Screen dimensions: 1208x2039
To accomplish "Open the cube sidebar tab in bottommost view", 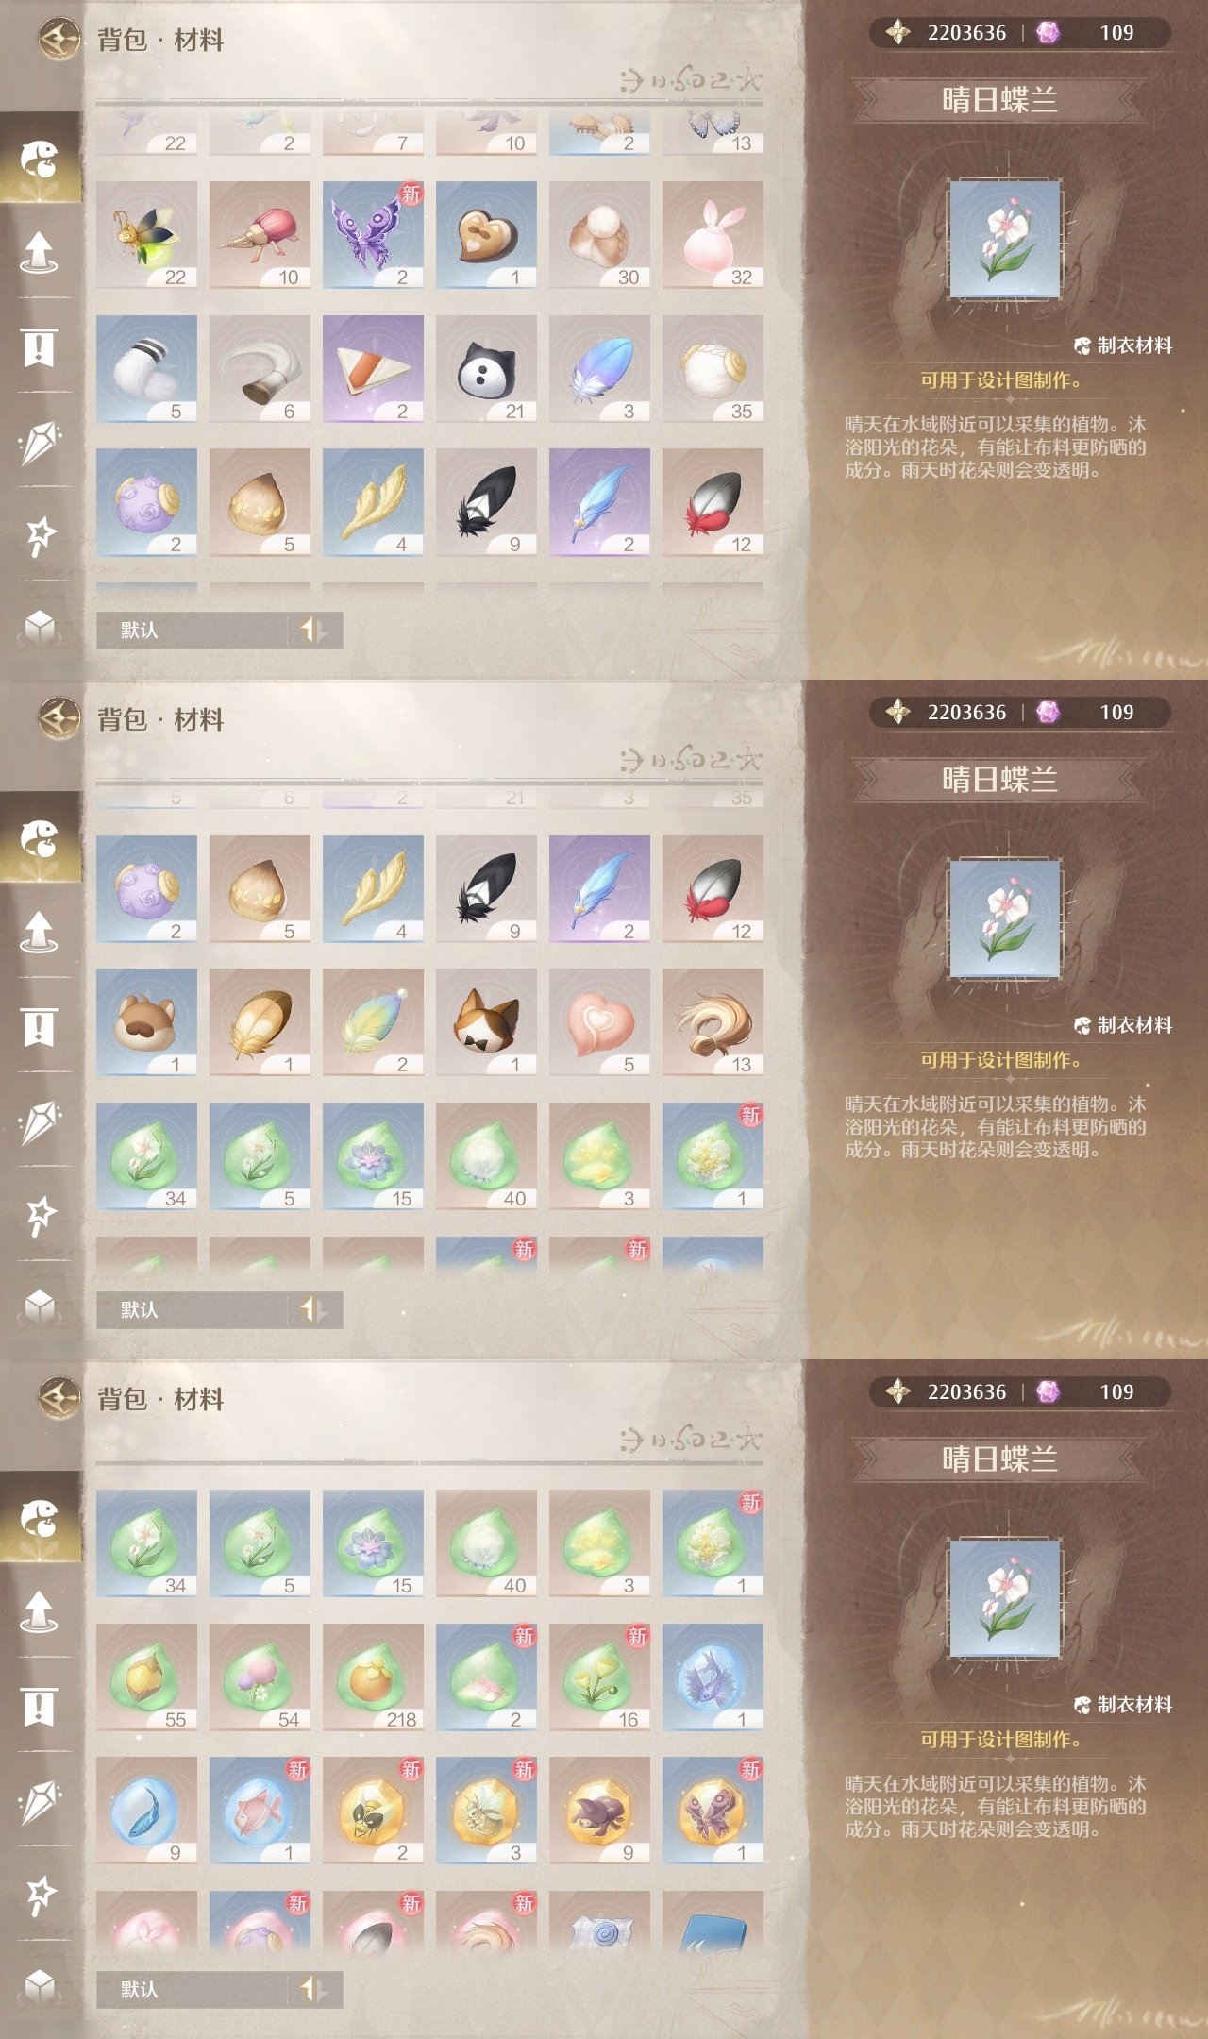I will (40, 1986).
